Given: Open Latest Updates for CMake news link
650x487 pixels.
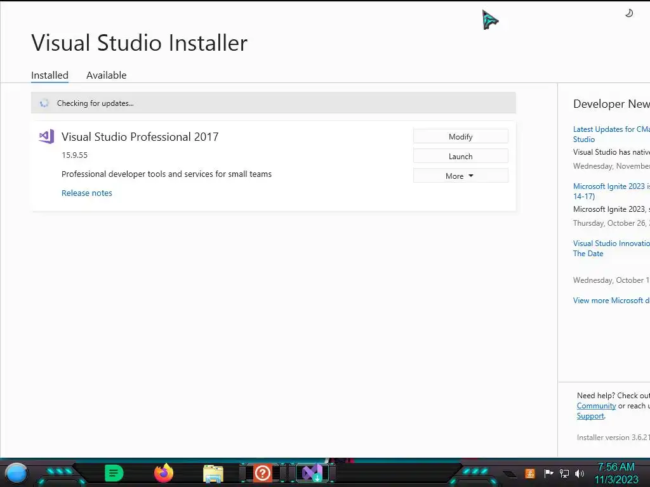Looking at the screenshot, I should pos(611,134).
